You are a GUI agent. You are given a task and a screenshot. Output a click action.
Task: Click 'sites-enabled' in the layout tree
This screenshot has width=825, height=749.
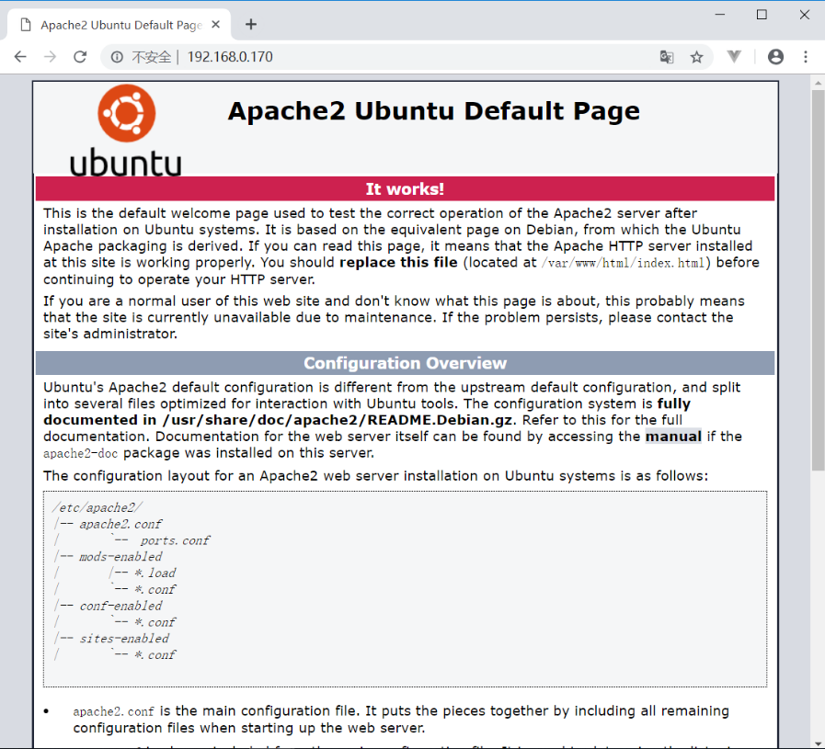point(124,639)
